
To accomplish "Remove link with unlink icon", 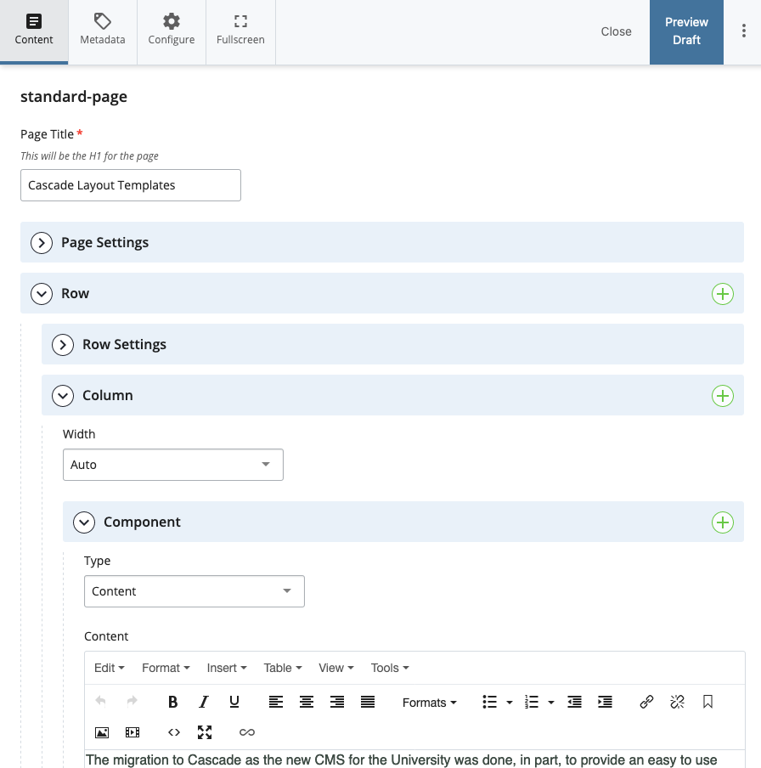I will point(677,702).
